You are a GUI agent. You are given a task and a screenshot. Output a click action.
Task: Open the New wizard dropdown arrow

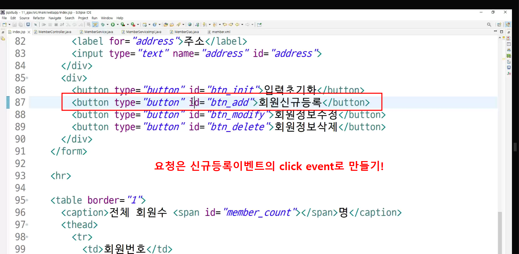[9, 24]
